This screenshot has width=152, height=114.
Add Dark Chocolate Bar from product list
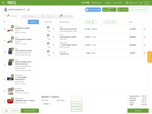[x=5, y=52]
